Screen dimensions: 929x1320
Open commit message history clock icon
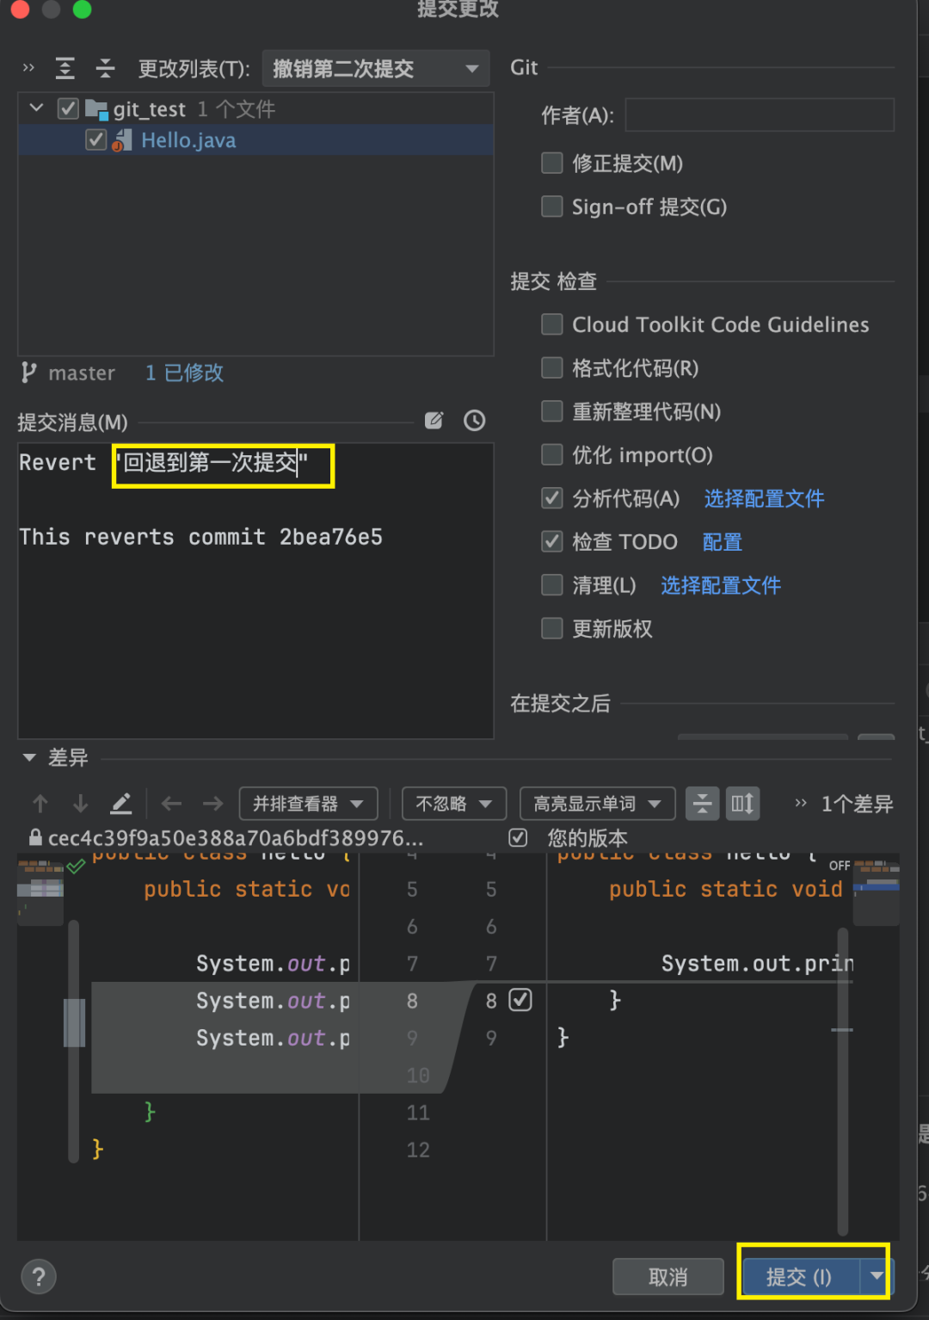[x=474, y=420]
